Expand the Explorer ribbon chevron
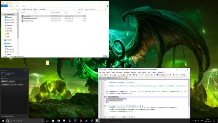 (105, 6)
